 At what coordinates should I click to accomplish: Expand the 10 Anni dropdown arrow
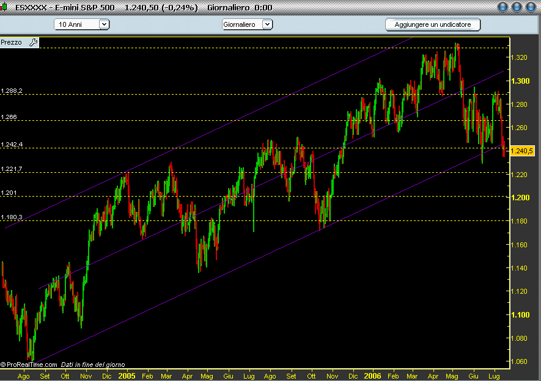coord(104,24)
